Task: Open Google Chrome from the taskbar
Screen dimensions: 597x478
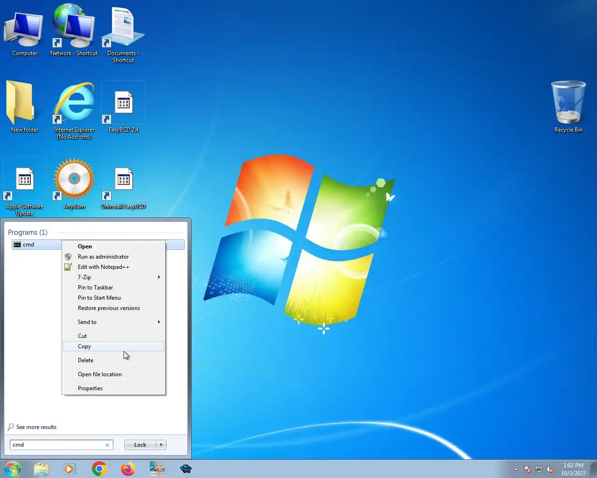Action: pyautogui.click(x=99, y=469)
